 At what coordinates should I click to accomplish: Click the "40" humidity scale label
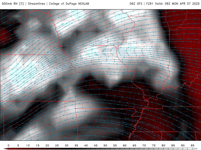86,145
